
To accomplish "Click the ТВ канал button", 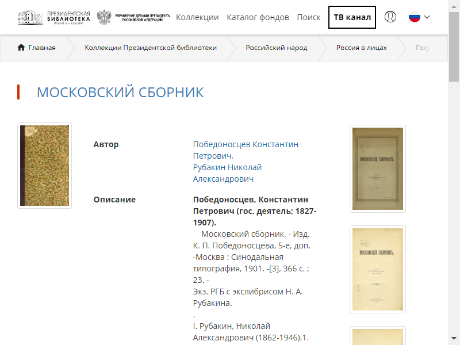I will pos(352,17).
